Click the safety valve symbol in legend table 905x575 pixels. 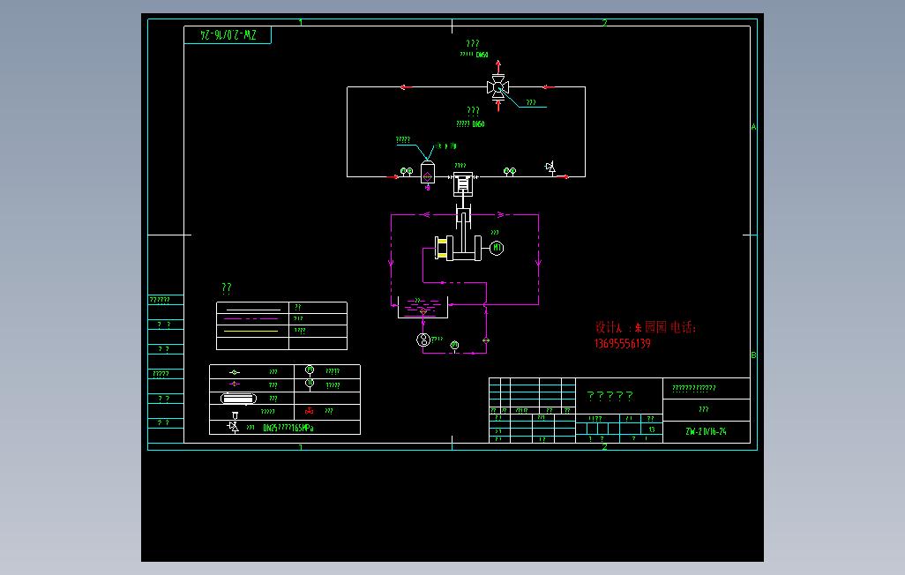(x=233, y=427)
